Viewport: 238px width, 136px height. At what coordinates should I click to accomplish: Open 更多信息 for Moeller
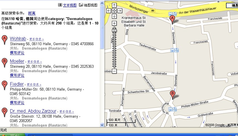[35, 62]
